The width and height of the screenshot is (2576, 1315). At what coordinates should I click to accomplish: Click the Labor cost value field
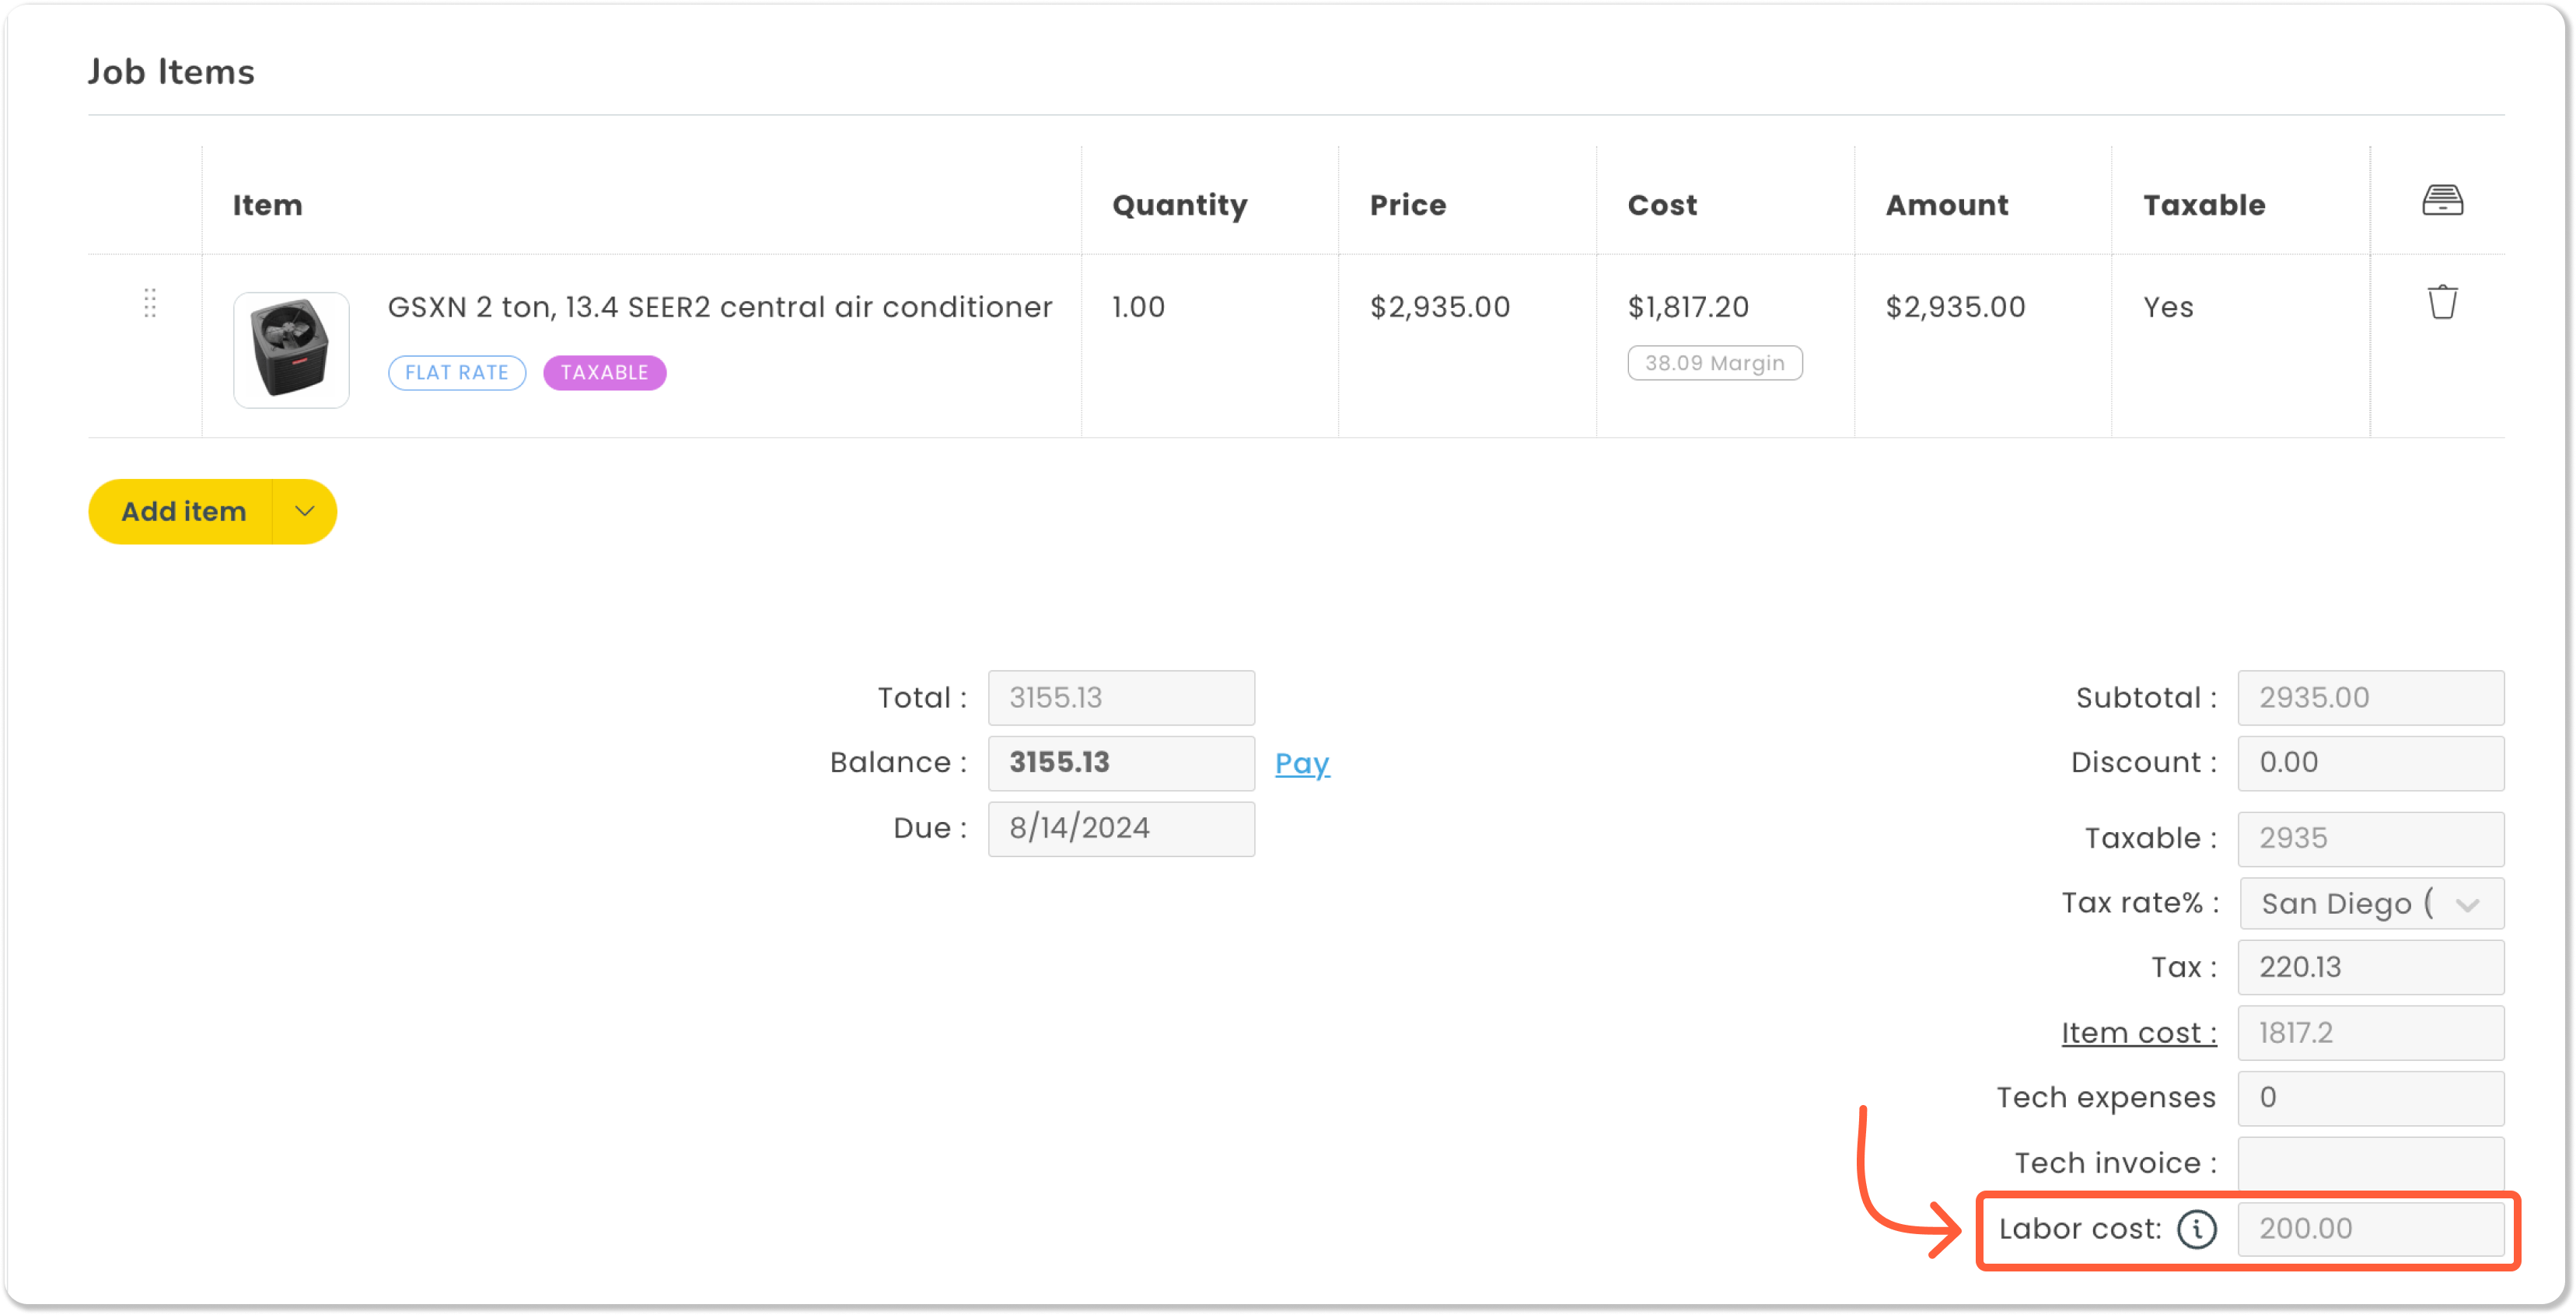[x=2370, y=1229]
